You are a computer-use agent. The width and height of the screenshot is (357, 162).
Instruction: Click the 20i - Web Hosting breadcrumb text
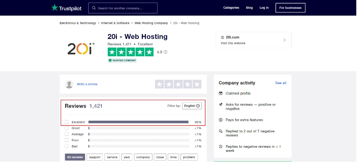click(x=186, y=23)
